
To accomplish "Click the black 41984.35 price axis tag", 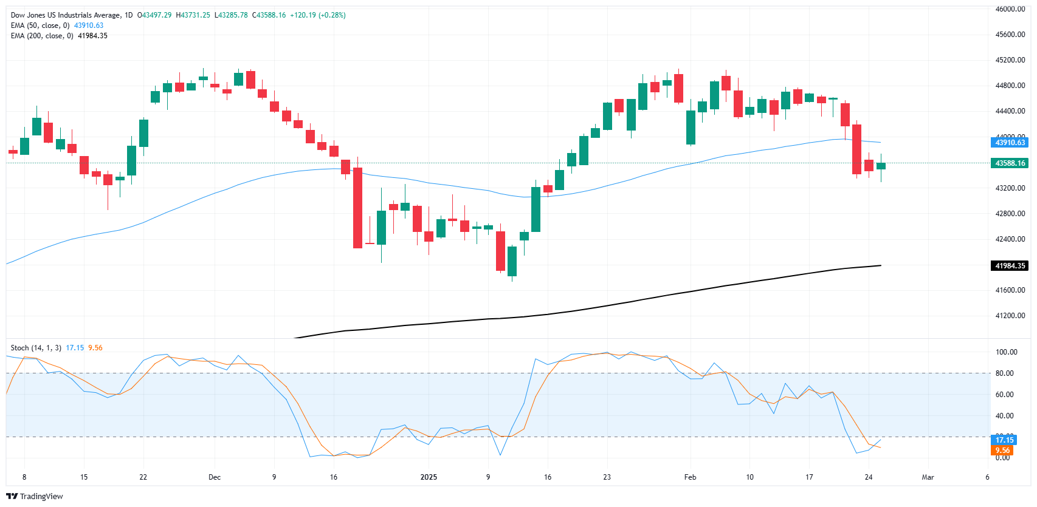I will tap(1010, 266).
